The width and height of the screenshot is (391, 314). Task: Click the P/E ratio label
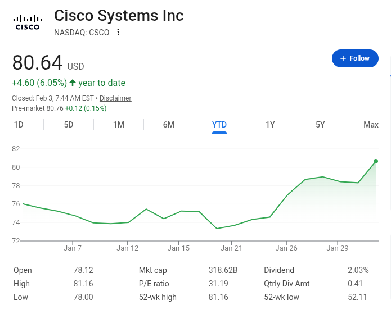pos(154,284)
